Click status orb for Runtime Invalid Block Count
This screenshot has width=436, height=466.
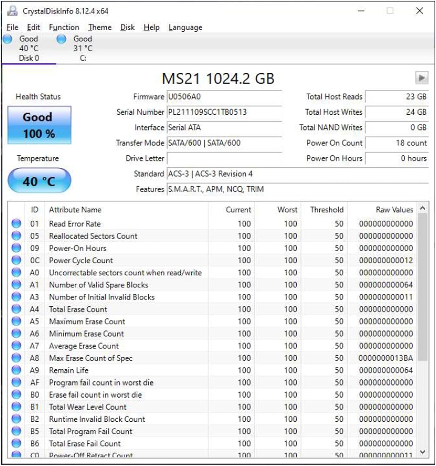[x=16, y=419]
